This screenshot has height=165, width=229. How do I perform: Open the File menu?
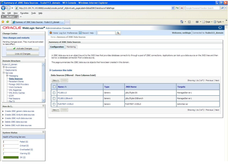(x=3, y=13)
